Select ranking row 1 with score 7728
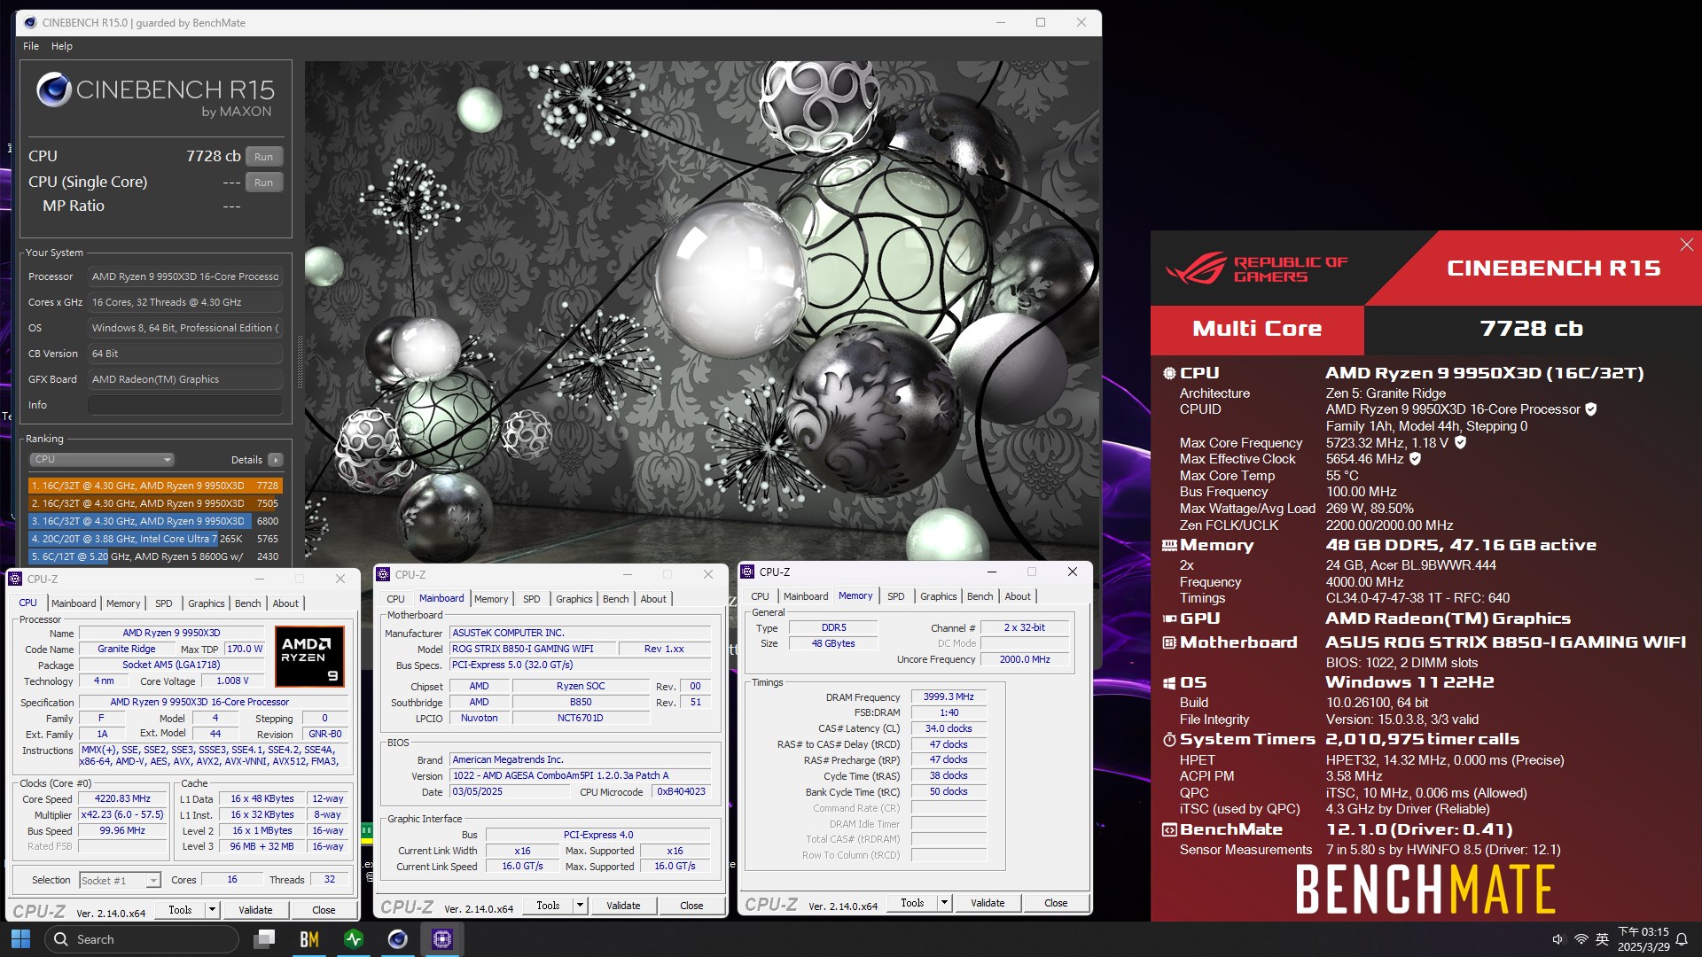Screen dimensions: 1702x957 (155, 486)
